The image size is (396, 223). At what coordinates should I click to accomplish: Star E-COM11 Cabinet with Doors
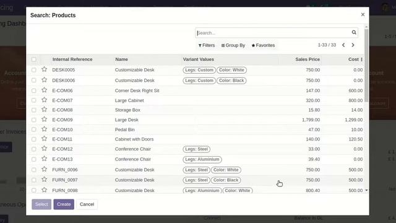44,139
